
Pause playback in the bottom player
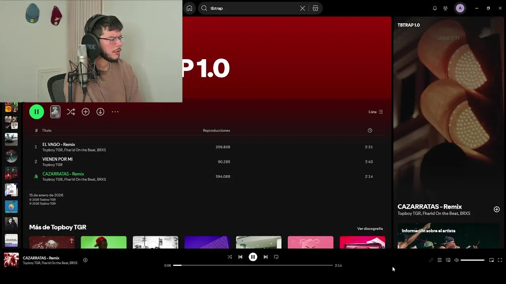(253, 257)
